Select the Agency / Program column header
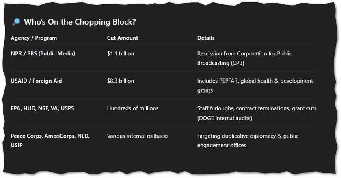The image size is (341, 178). tap(34, 38)
